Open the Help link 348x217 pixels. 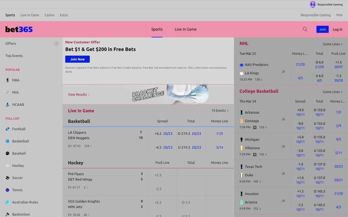(339, 15)
